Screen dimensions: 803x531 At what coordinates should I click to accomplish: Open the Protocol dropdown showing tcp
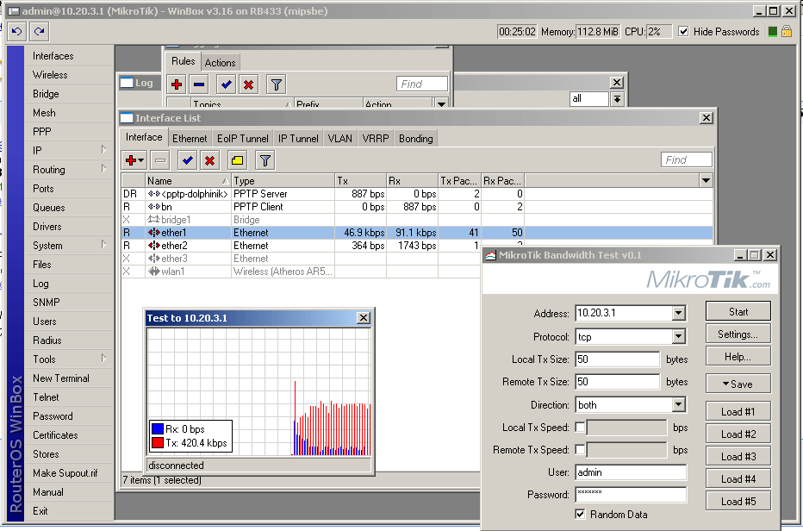point(678,337)
